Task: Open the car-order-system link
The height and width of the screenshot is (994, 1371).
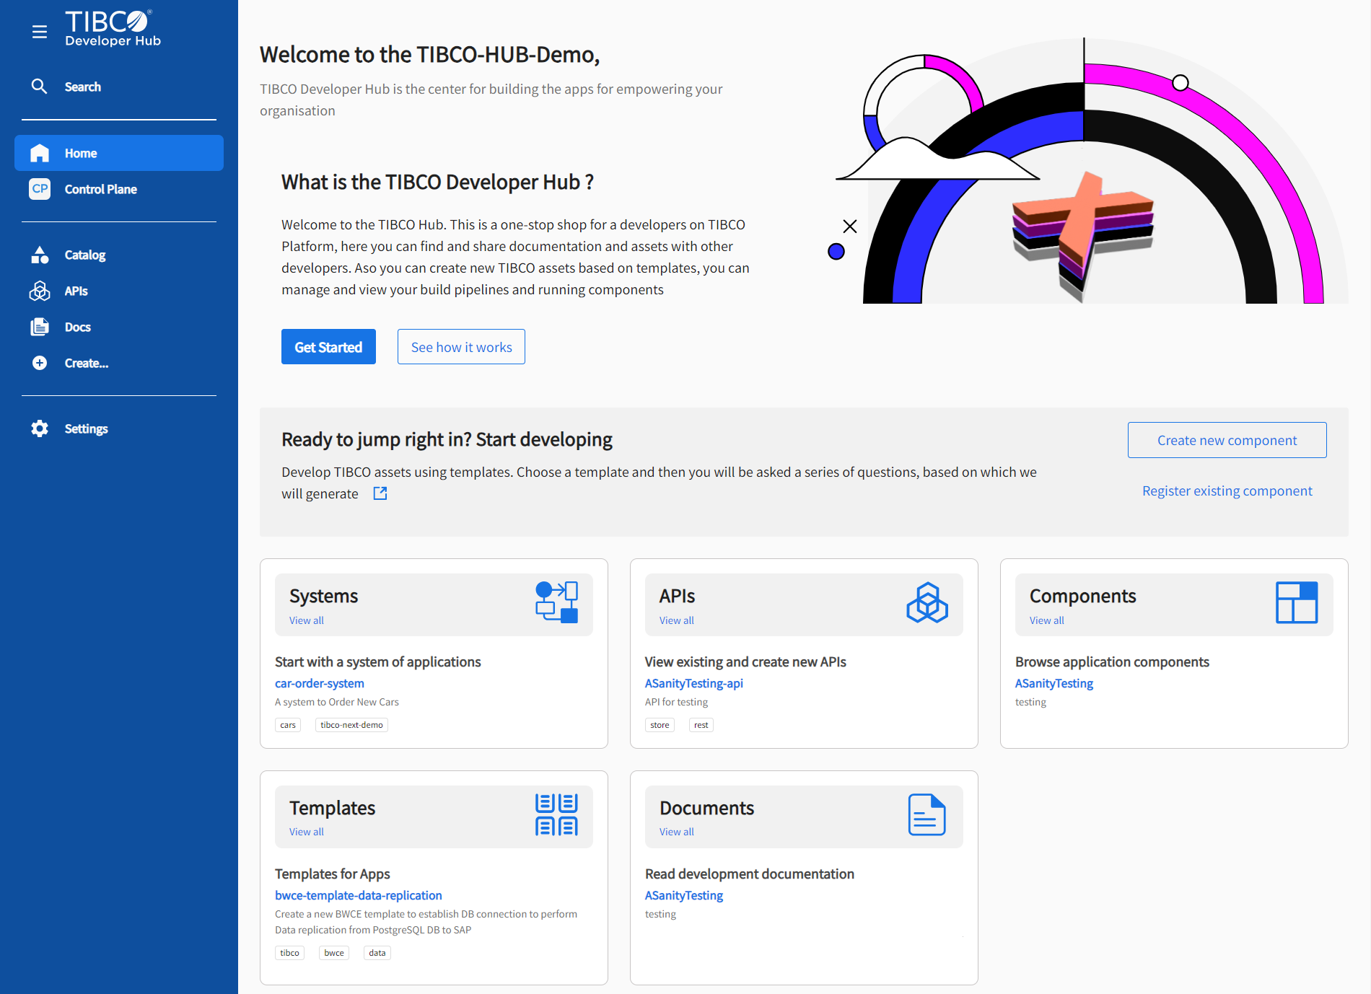Action: click(319, 683)
